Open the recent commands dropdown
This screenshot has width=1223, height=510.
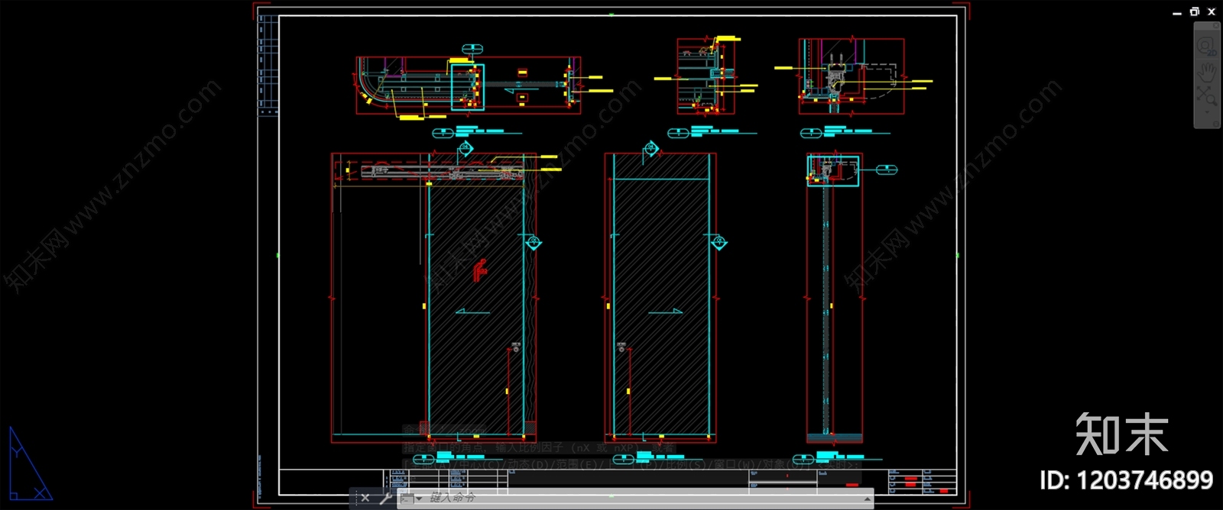click(x=418, y=499)
